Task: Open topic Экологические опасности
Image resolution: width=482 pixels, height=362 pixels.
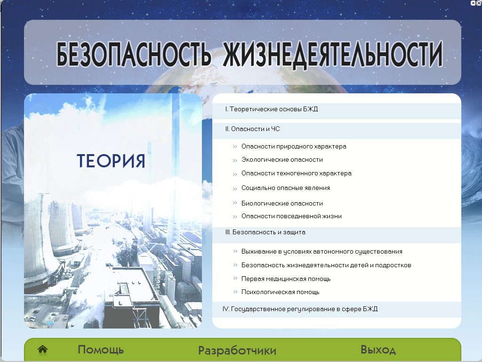Action: (x=282, y=160)
